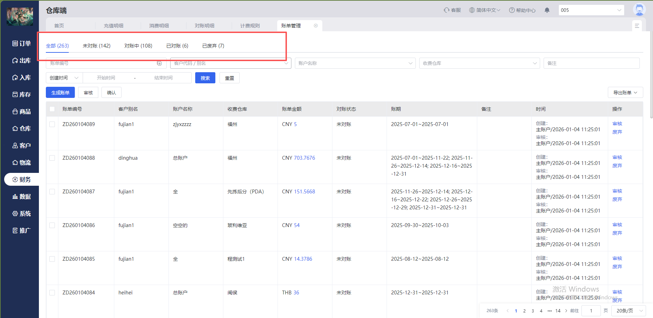Click the notification bell icon

point(547,10)
